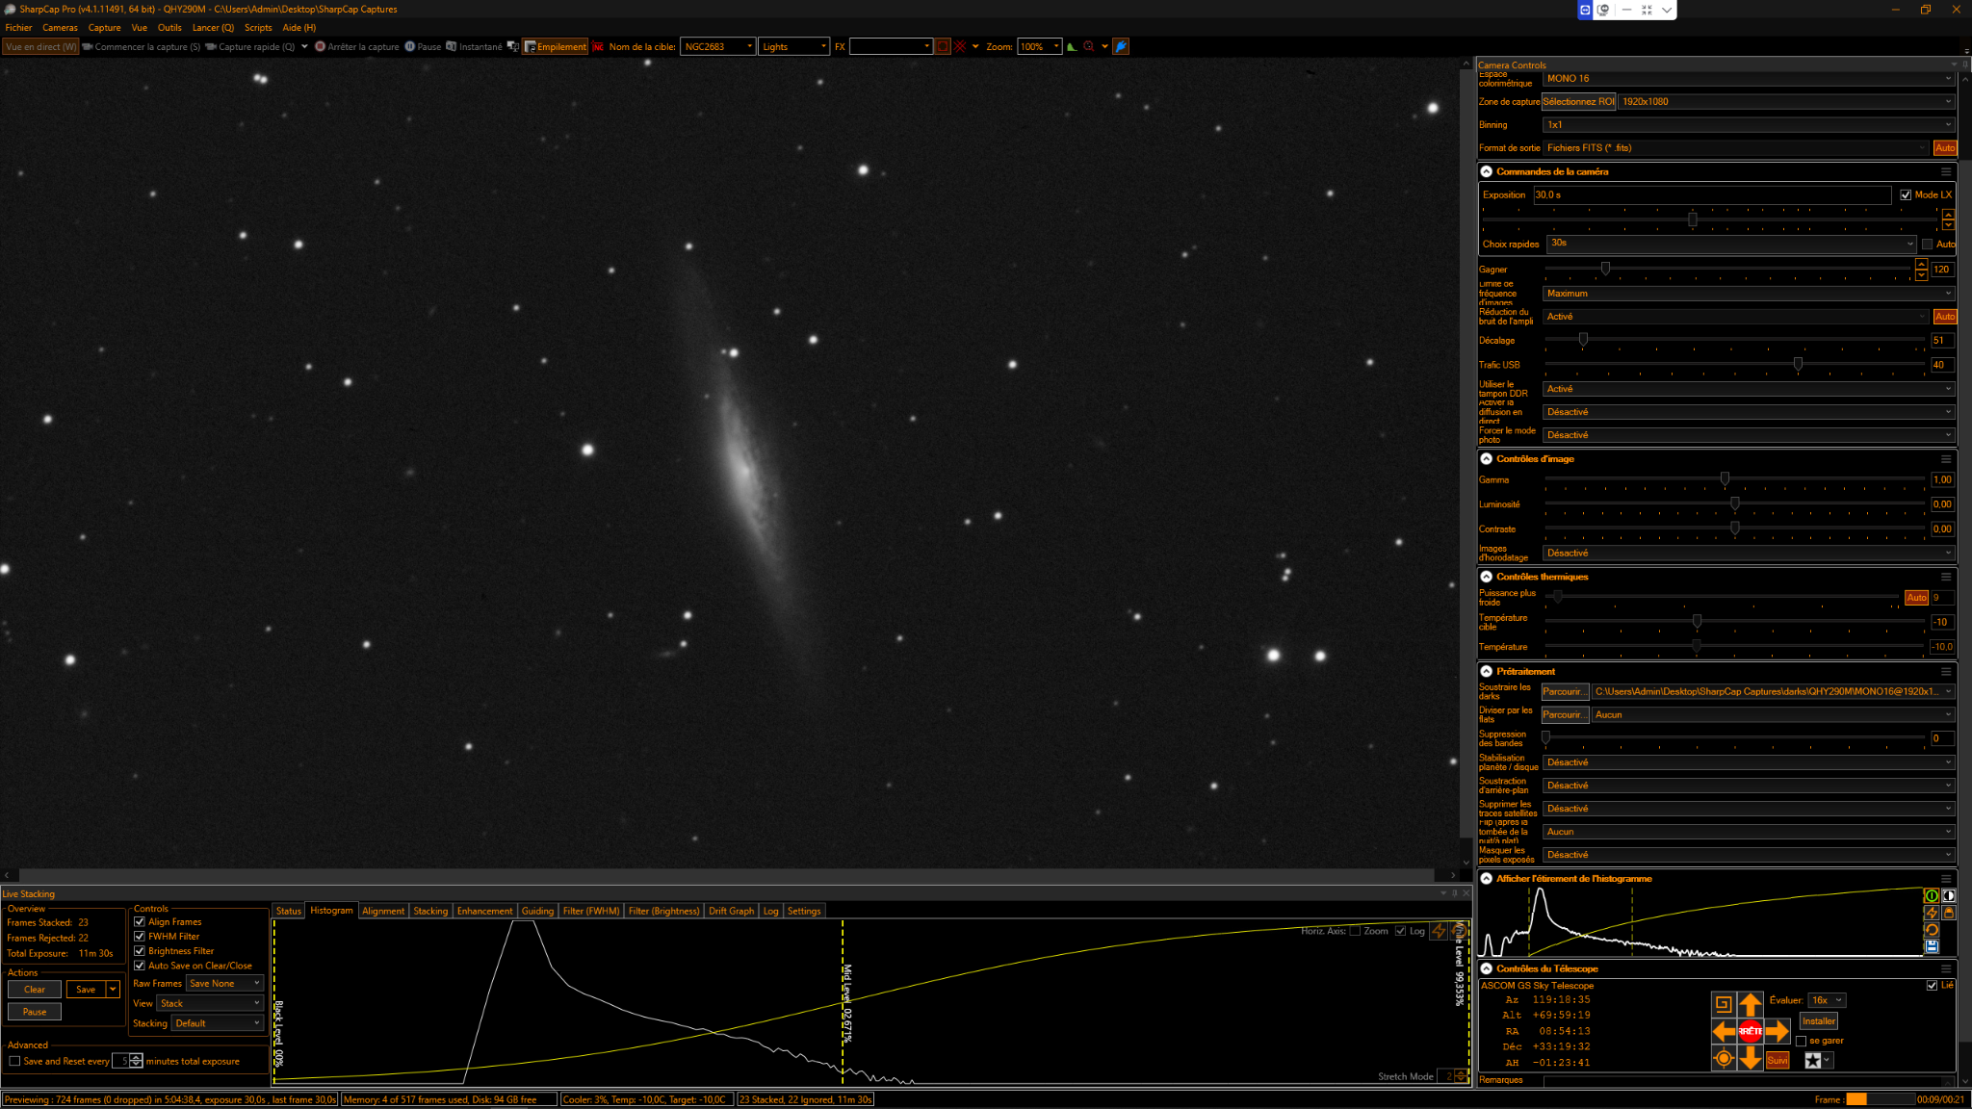Image resolution: width=1972 pixels, height=1109 pixels.
Task: Click the Save button in Live Stacking
Action: (86, 990)
